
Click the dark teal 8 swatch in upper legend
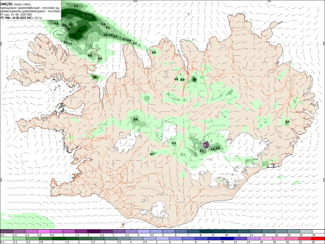pos(206,231)
